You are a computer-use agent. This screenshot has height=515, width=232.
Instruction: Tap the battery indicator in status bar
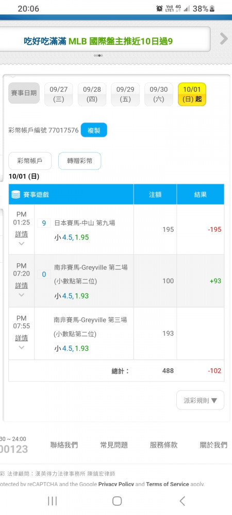pyautogui.click(x=212, y=9)
